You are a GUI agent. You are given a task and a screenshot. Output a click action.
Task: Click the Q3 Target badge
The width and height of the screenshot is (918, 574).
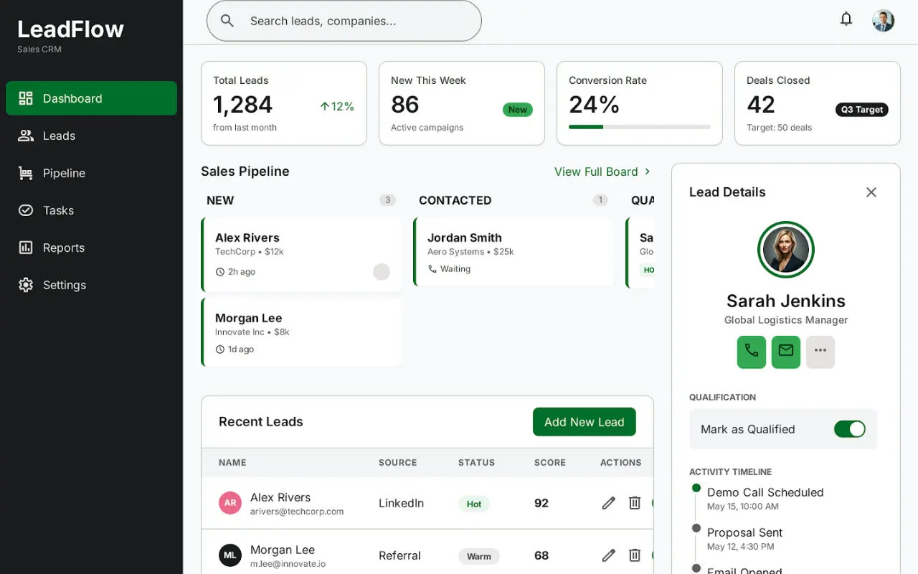tap(862, 110)
